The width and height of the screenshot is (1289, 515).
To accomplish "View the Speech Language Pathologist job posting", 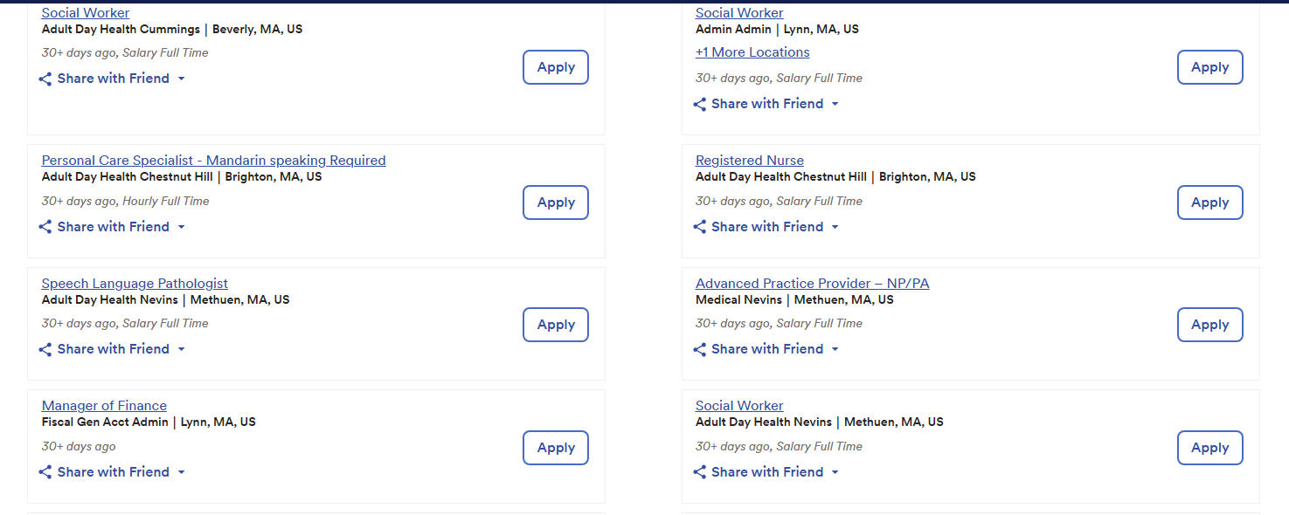I will (x=135, y=284).
